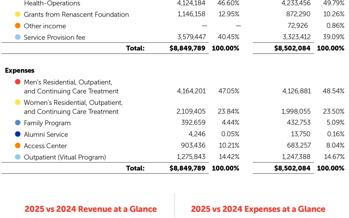Select the Alumni Service percentage 0.16%
This screenshot has width=349, height=218.
tap(334, 134)
